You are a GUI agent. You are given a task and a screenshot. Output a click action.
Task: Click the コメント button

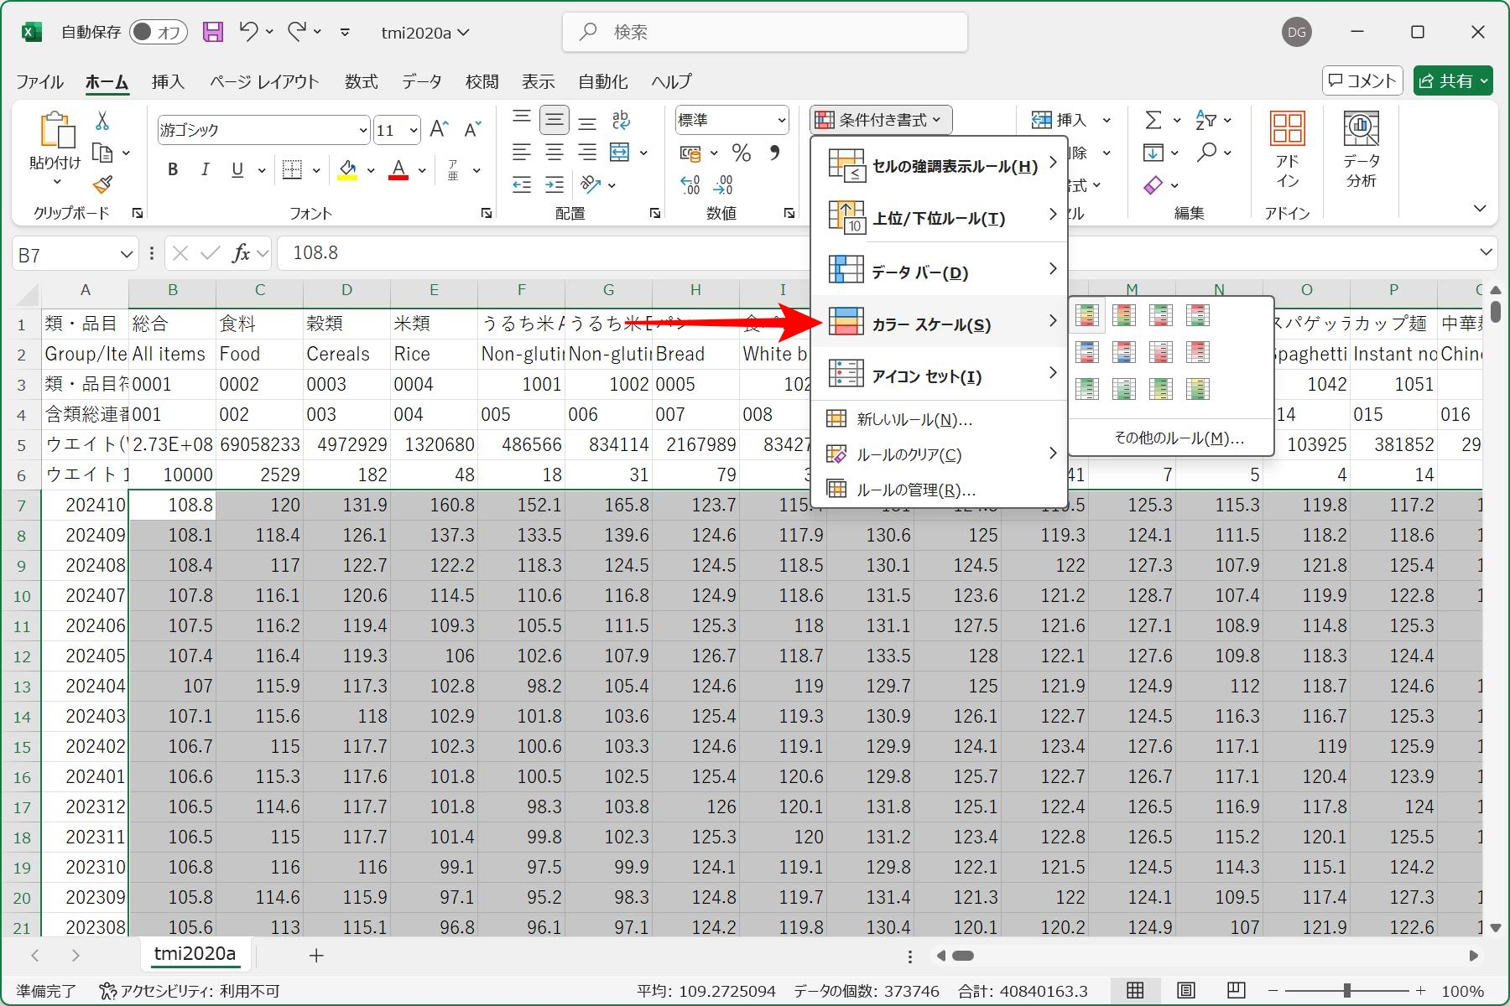click(1362, 80)
